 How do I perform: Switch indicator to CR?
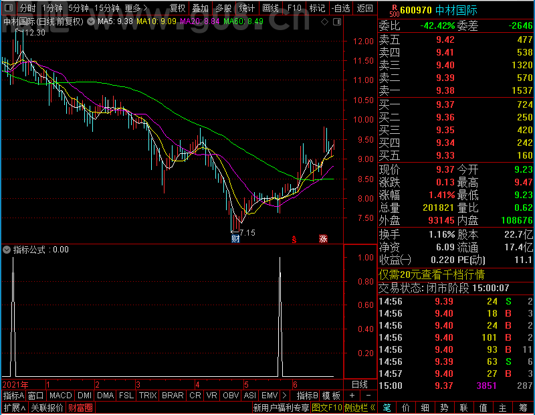click(195, 396)
